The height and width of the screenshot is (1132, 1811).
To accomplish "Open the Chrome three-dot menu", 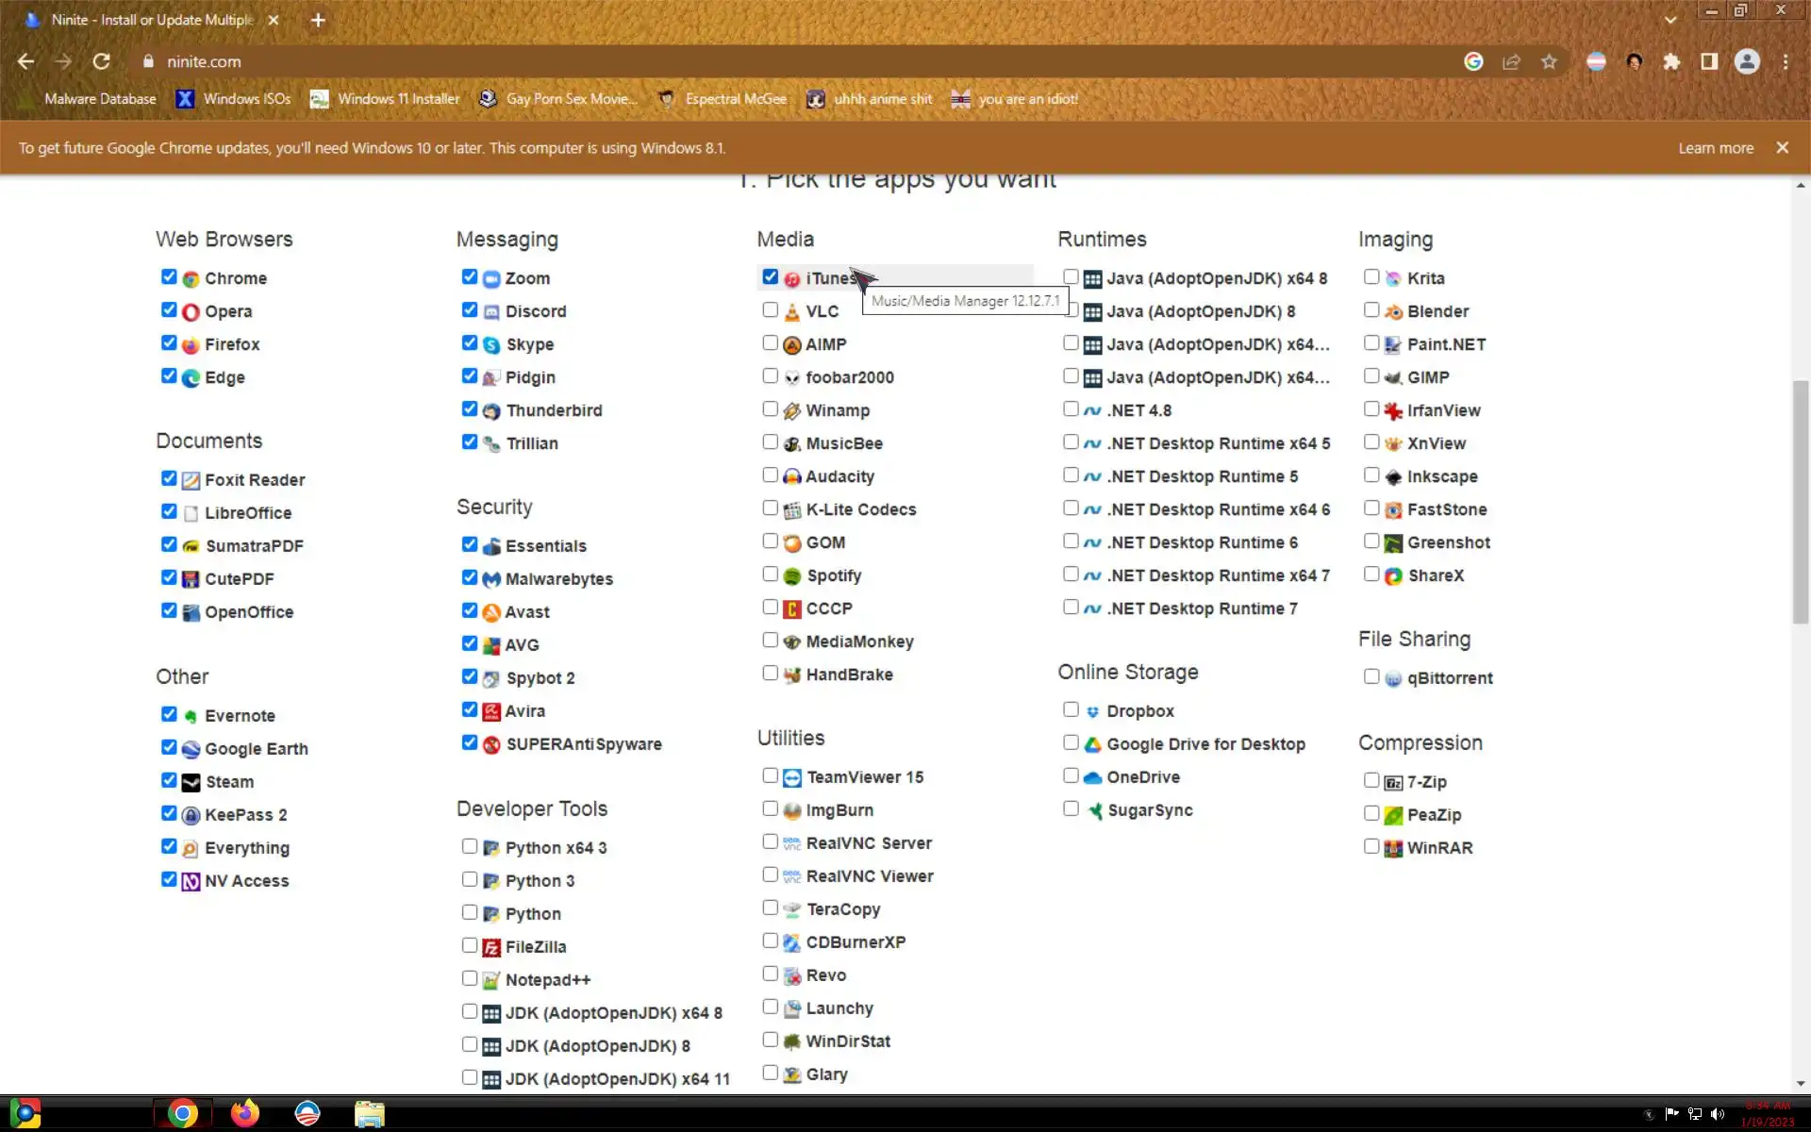I will click(1785, 61).
